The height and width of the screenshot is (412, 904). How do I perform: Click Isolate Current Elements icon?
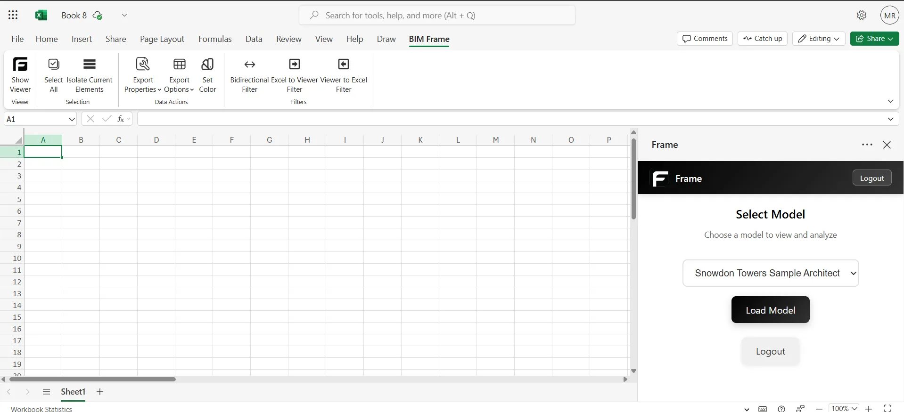(90, 65)
